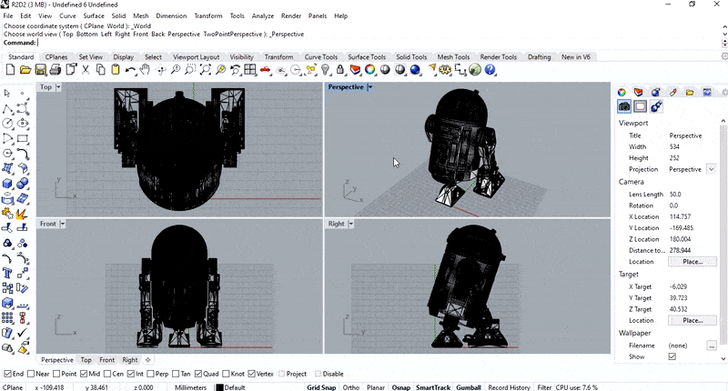Click the Options gear icon in the toolbar

point(445,70)
